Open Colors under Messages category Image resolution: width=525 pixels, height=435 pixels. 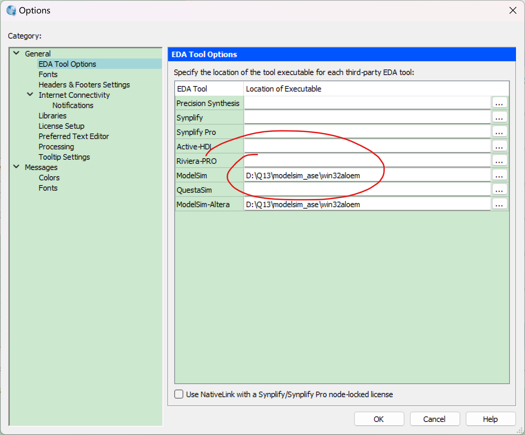pyautogui.click(x=49, y=178)
